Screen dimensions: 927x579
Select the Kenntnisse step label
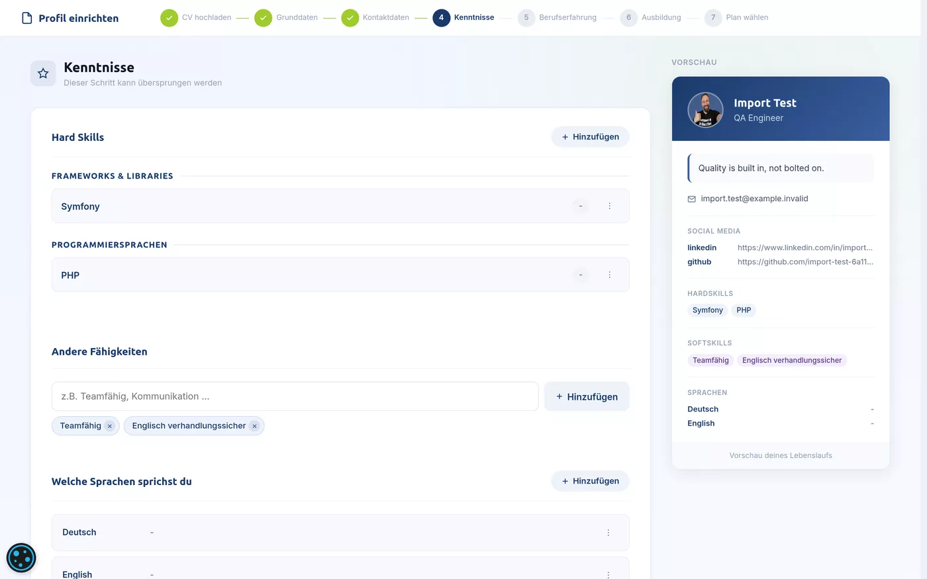474,18
